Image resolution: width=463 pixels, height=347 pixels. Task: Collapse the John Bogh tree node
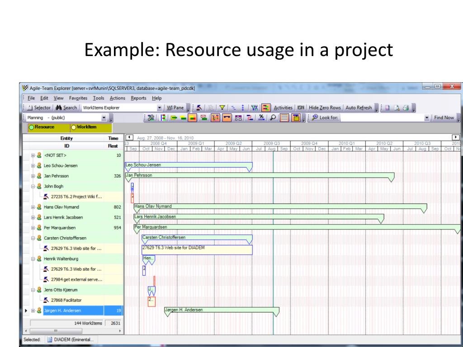click(33, 186)
